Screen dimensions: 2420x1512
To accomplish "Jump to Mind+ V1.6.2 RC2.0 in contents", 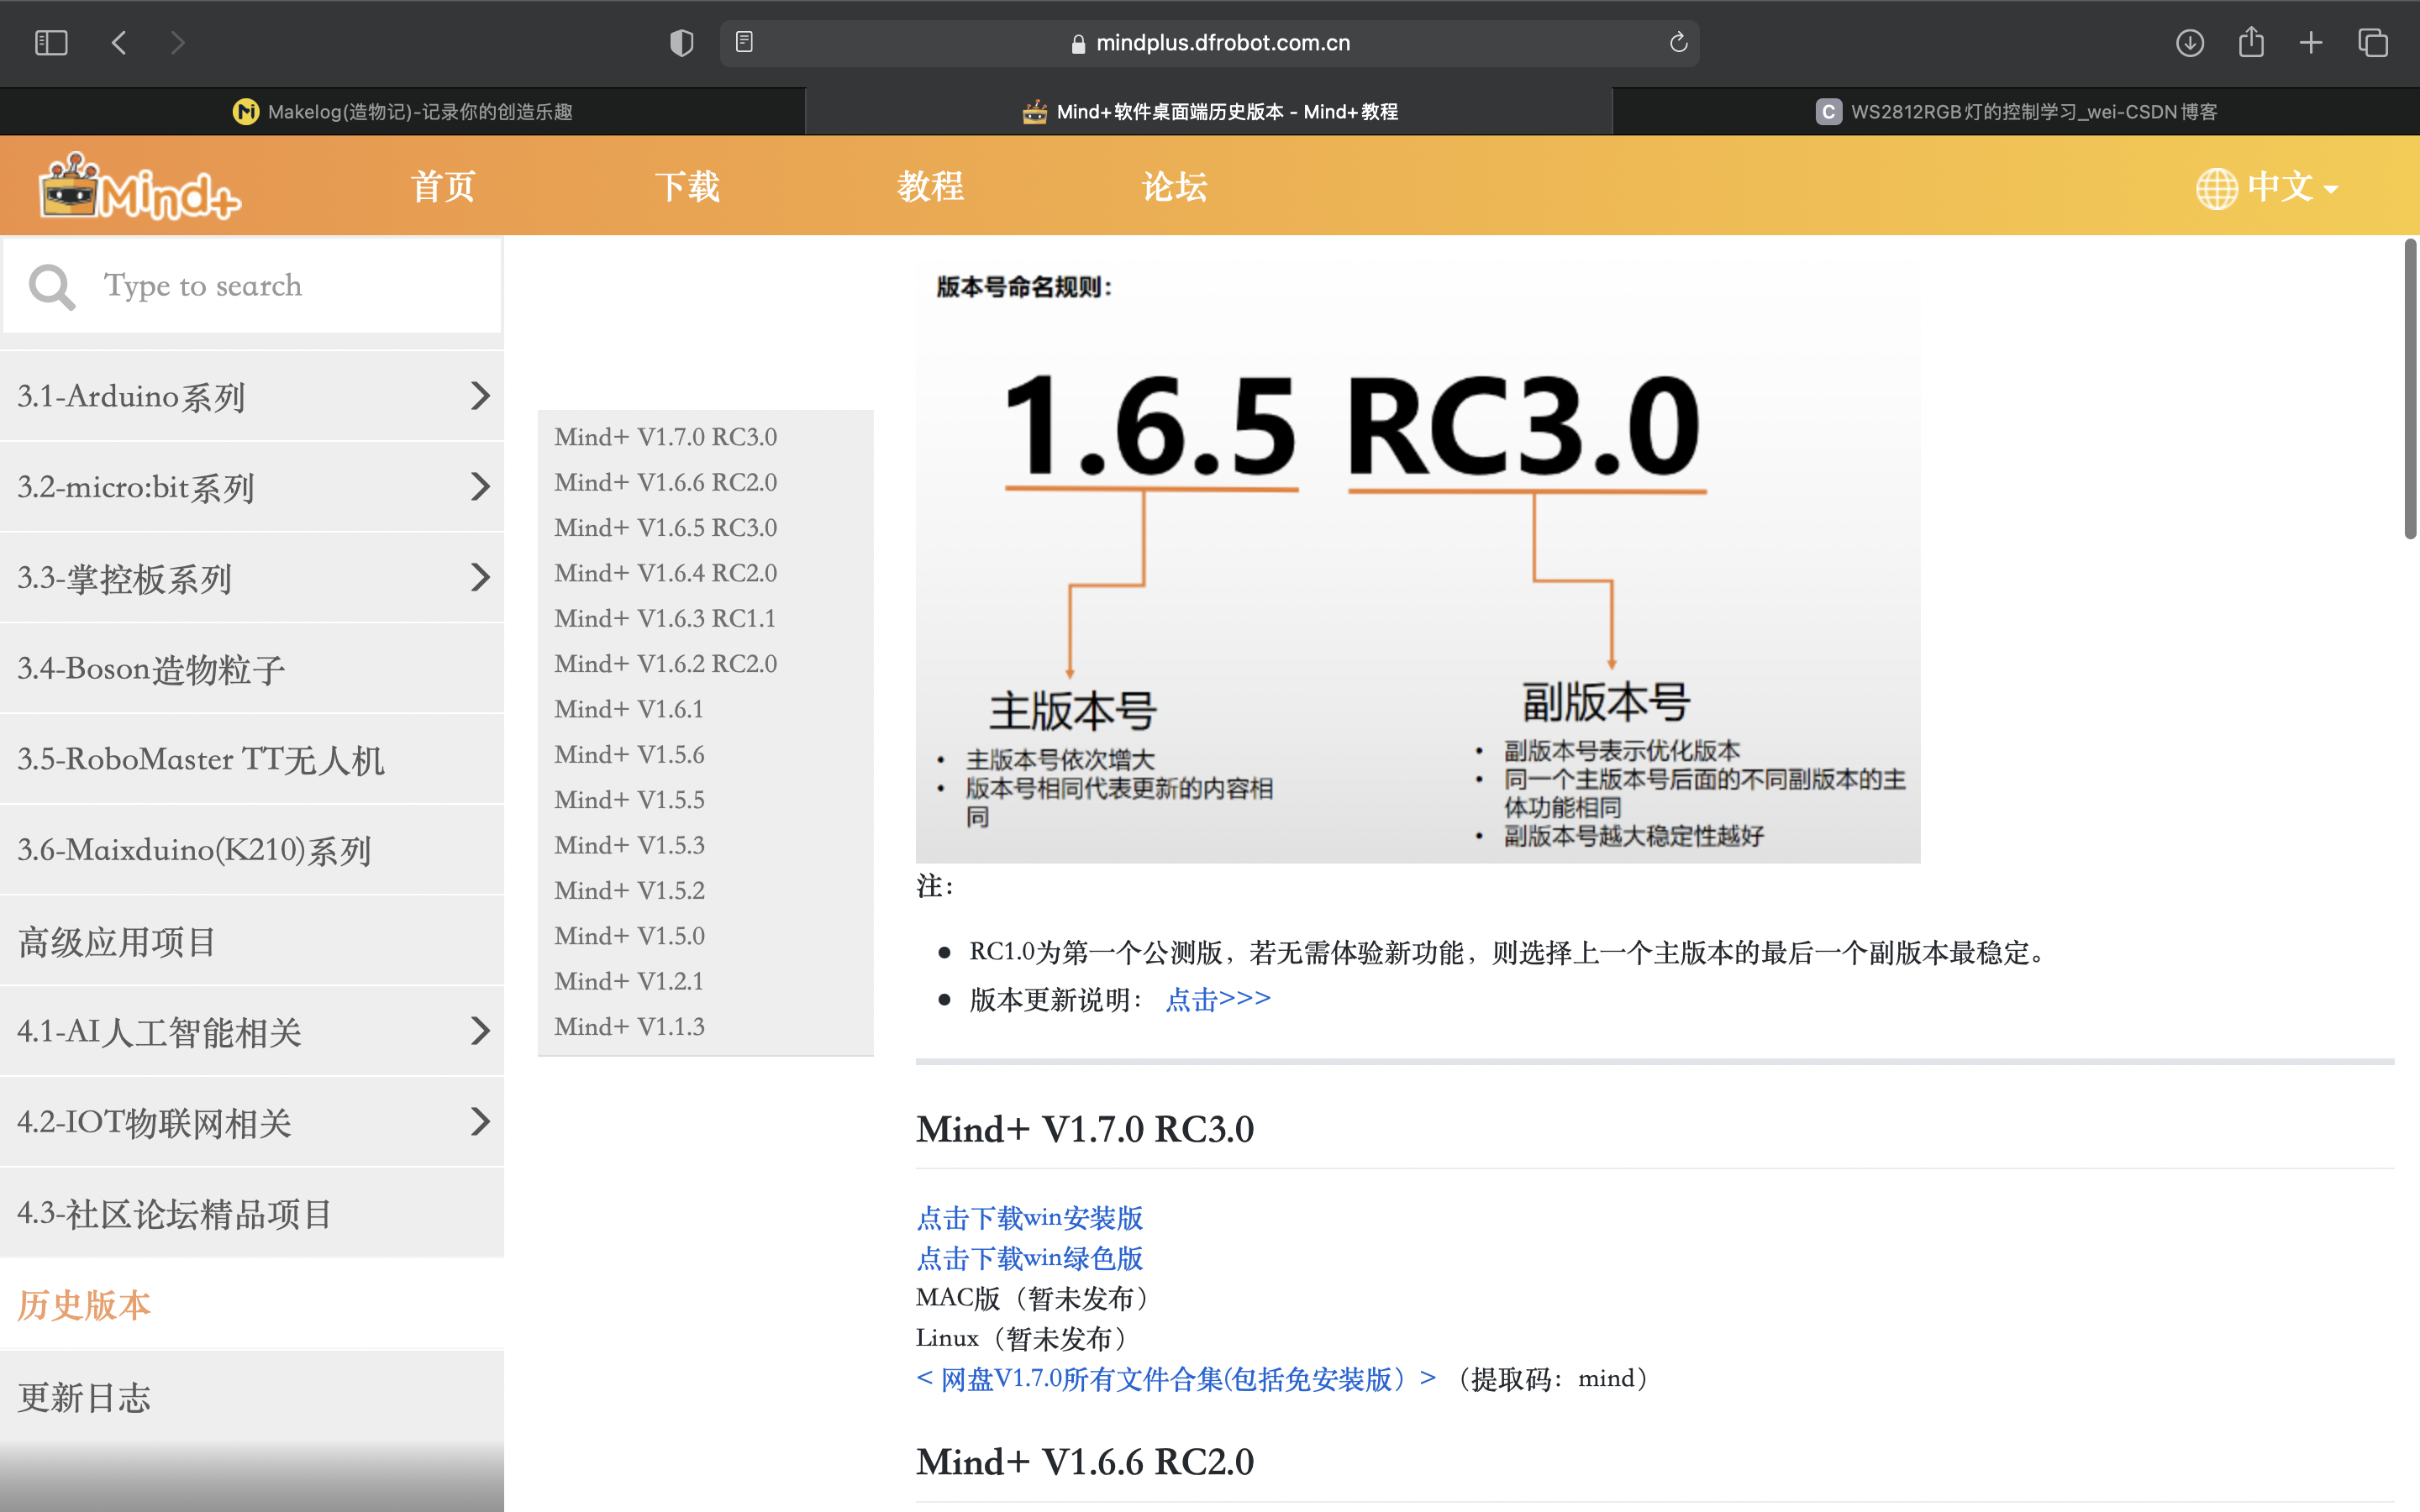I will point(666,663).
